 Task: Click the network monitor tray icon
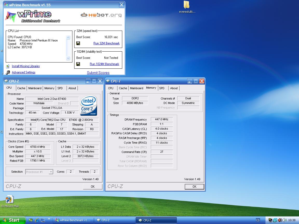270,220
